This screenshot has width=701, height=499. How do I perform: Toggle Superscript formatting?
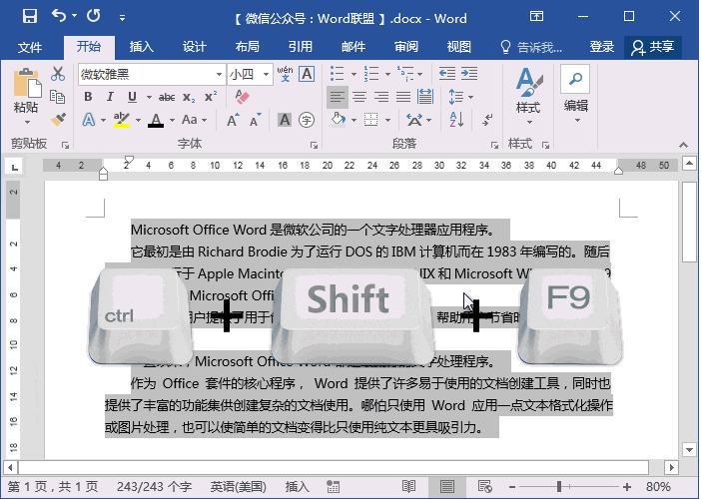point(211,97)
